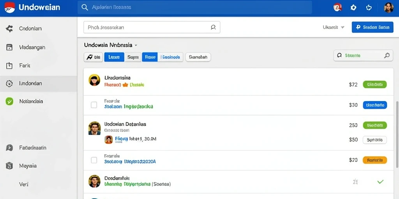Click the Madeangan sidebar icon
This screenshot has width=399, height=199.
[x=9, y=47]
